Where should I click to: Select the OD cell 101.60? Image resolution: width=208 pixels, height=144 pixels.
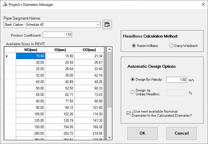coord(89,108)
